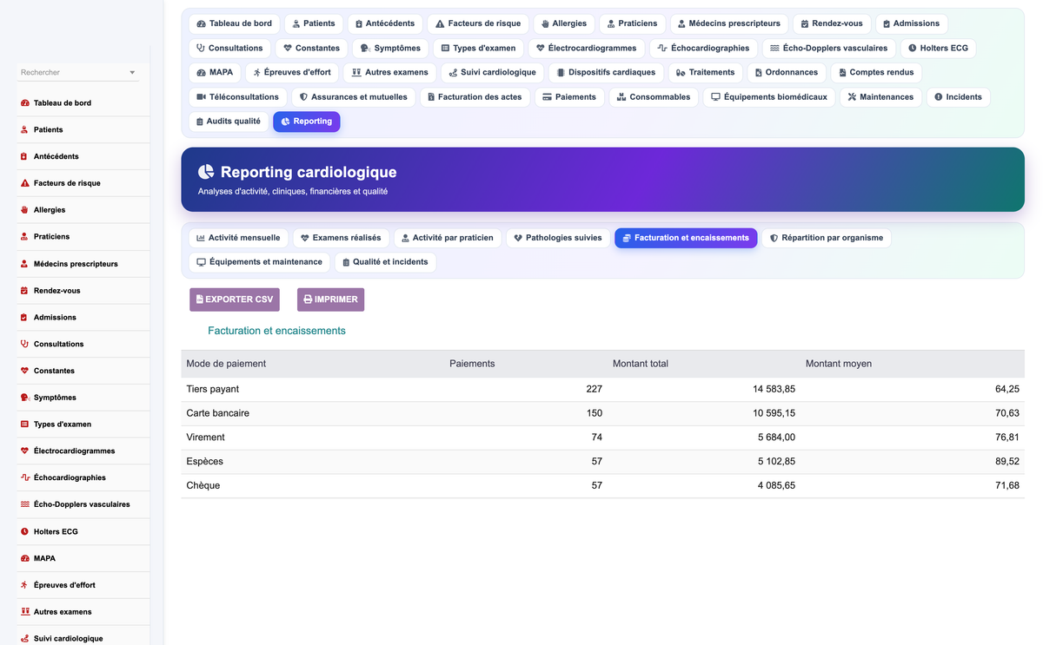The height and width of the screenshot is (645, 1043).
Task: Open Médecins prescripteurs in the sidebar
Action: 83,264
